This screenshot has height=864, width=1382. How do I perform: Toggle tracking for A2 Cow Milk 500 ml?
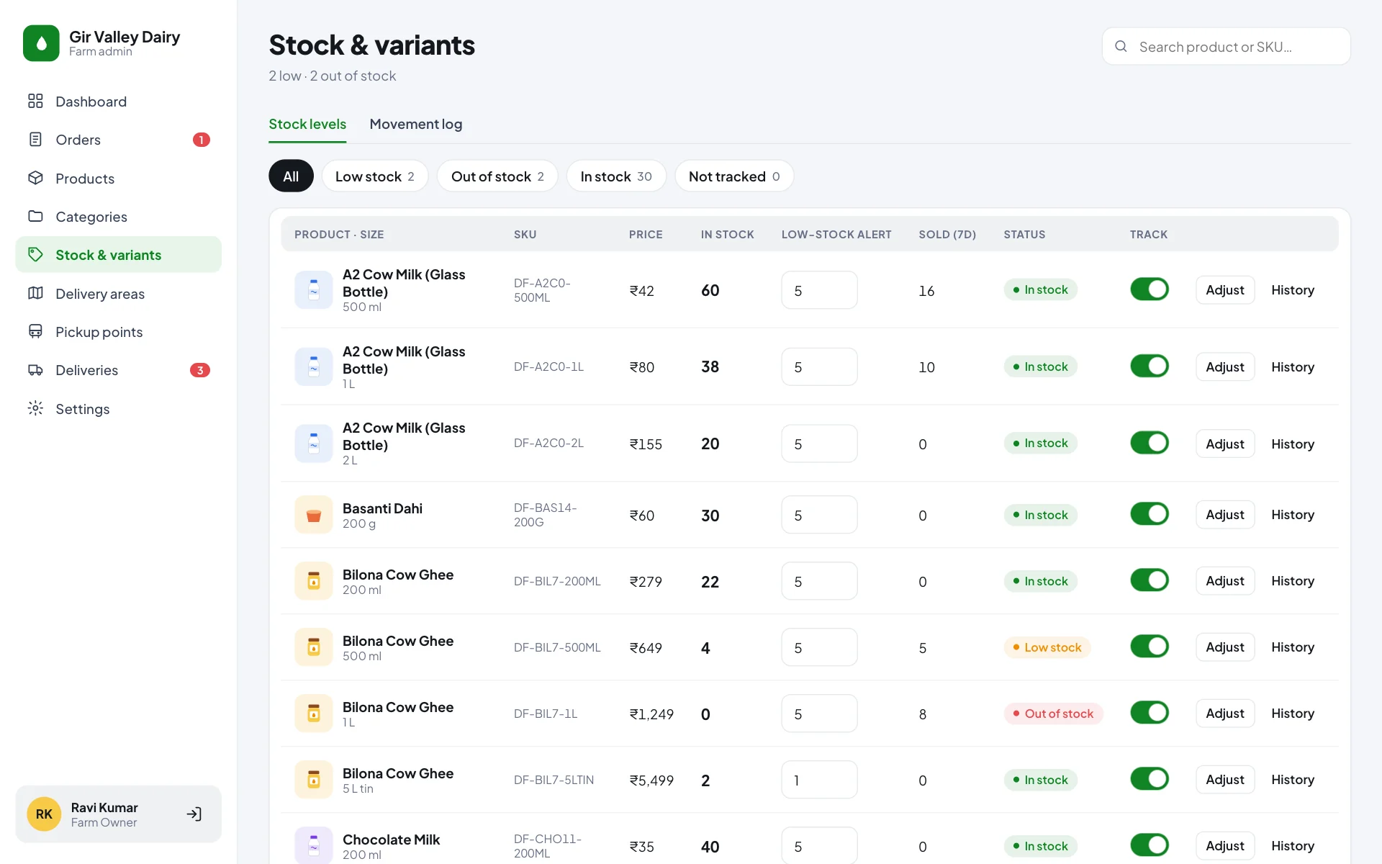[x=1150, y=289]
